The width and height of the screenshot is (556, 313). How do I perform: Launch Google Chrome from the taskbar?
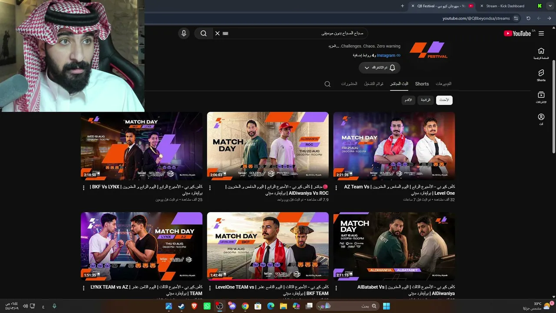pyautogui.click(x=245, y=306)
